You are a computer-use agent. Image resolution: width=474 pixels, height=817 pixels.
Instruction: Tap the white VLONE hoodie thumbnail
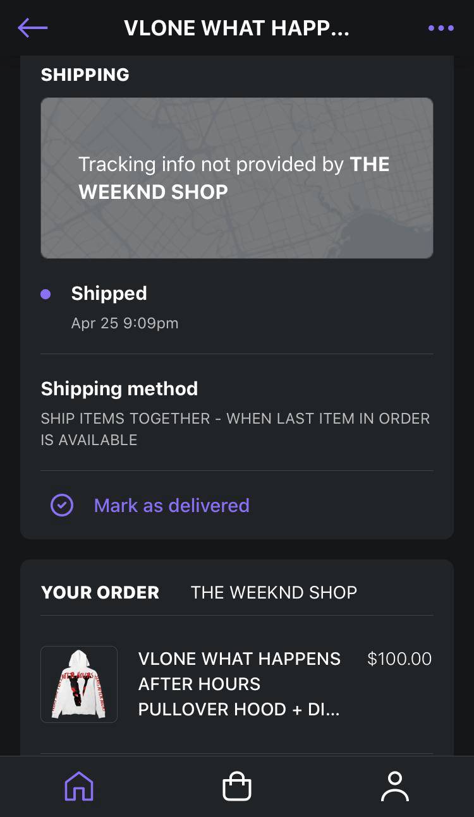click(78, 684)
